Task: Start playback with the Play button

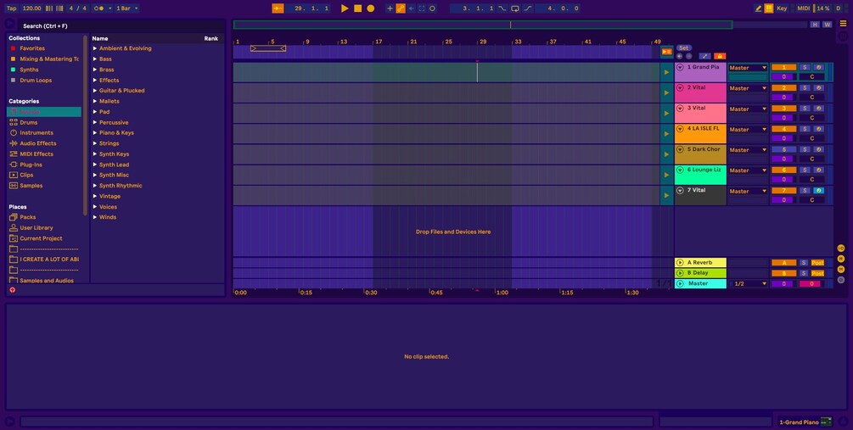Action: pos(345,8)
